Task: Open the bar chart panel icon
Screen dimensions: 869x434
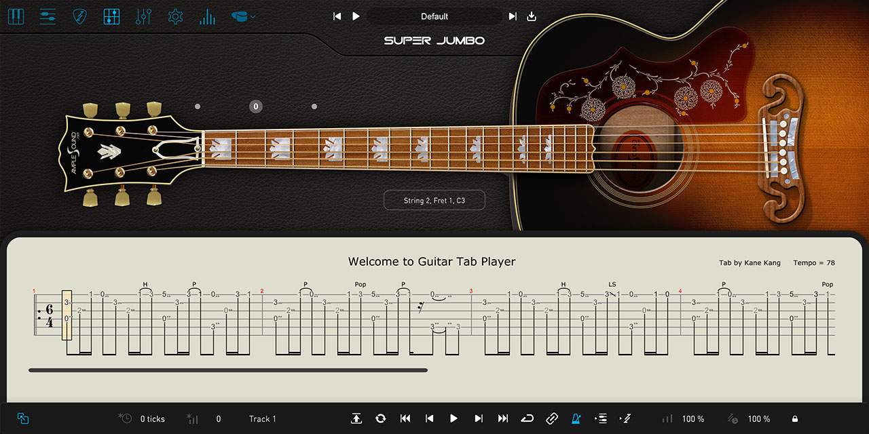Action: pyautogui.click(x=207, y=16)
